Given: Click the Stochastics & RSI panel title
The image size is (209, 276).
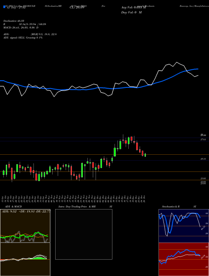Looking at the screenshot, I should tap(179, 207).
